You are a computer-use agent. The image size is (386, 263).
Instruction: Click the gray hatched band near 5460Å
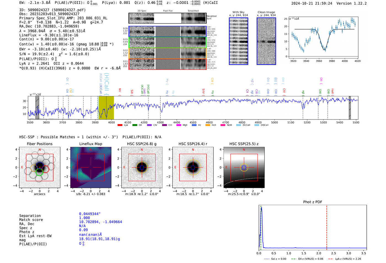tap(350, 108)
